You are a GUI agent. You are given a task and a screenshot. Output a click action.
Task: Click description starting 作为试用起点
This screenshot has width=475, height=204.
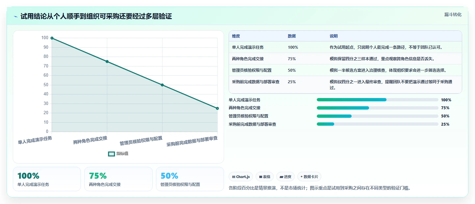tap(386, 47)
